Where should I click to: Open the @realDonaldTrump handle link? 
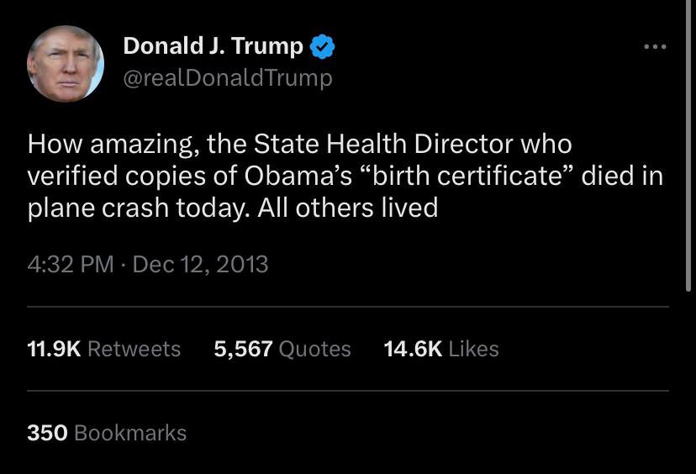point(228,78)
